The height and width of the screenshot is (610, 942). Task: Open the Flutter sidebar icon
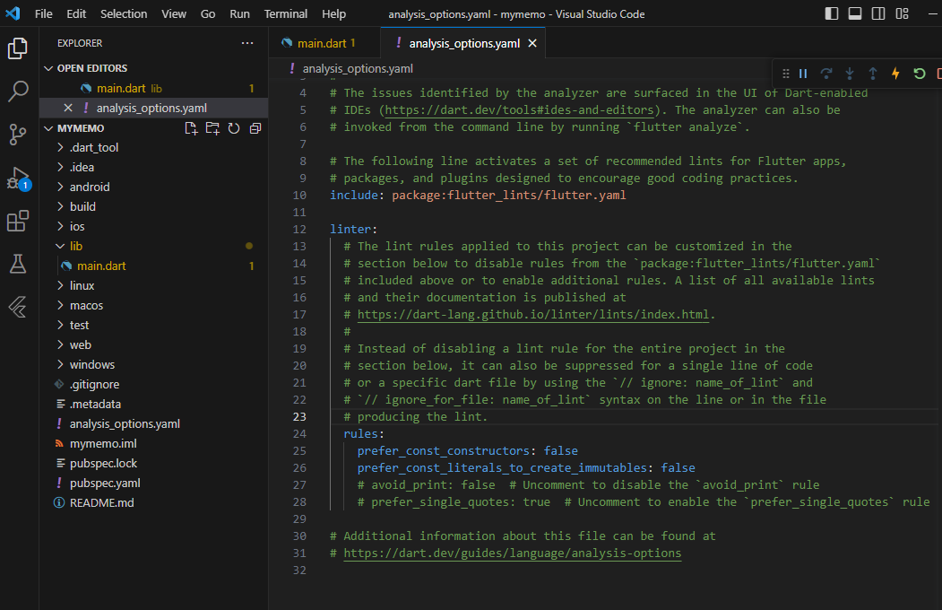point(17,307)
